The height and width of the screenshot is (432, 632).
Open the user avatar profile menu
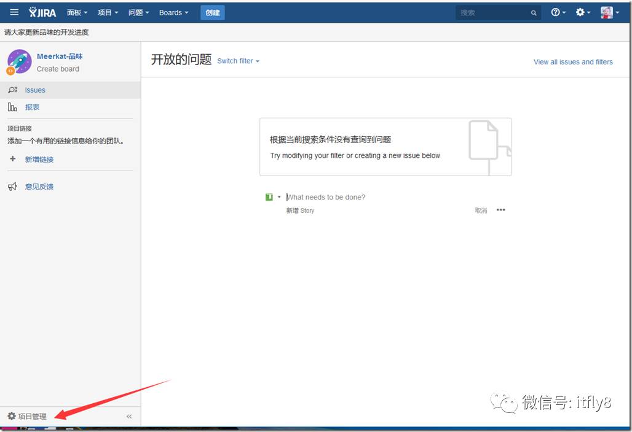tap(609, 12)
